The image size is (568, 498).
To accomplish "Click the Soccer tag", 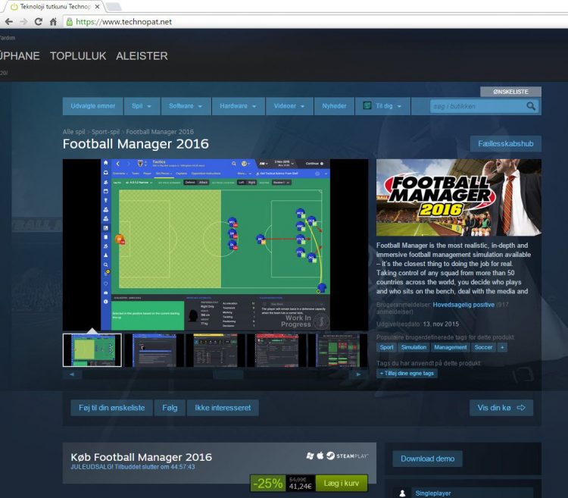I will (483, 347).
